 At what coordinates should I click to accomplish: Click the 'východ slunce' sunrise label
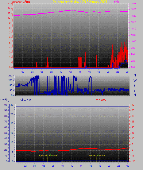pos(48,155)
